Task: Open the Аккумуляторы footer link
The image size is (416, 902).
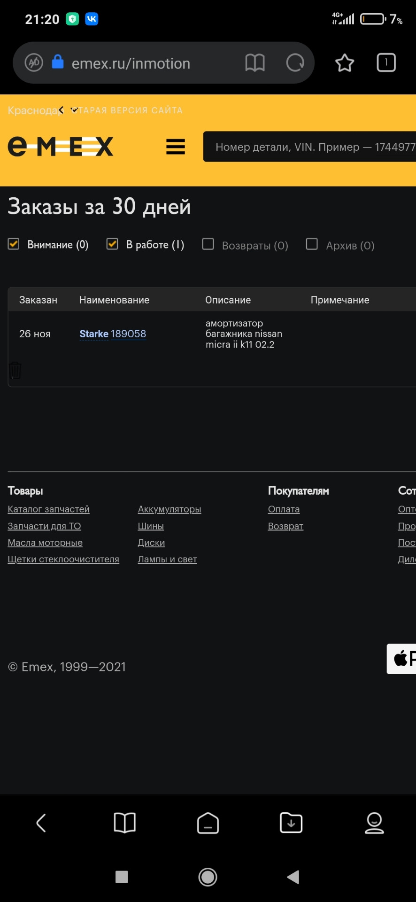Action: [169, 509]
